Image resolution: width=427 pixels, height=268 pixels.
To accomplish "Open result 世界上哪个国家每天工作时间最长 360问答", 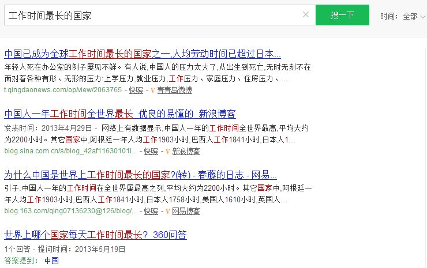I will [x=95, y=235].
